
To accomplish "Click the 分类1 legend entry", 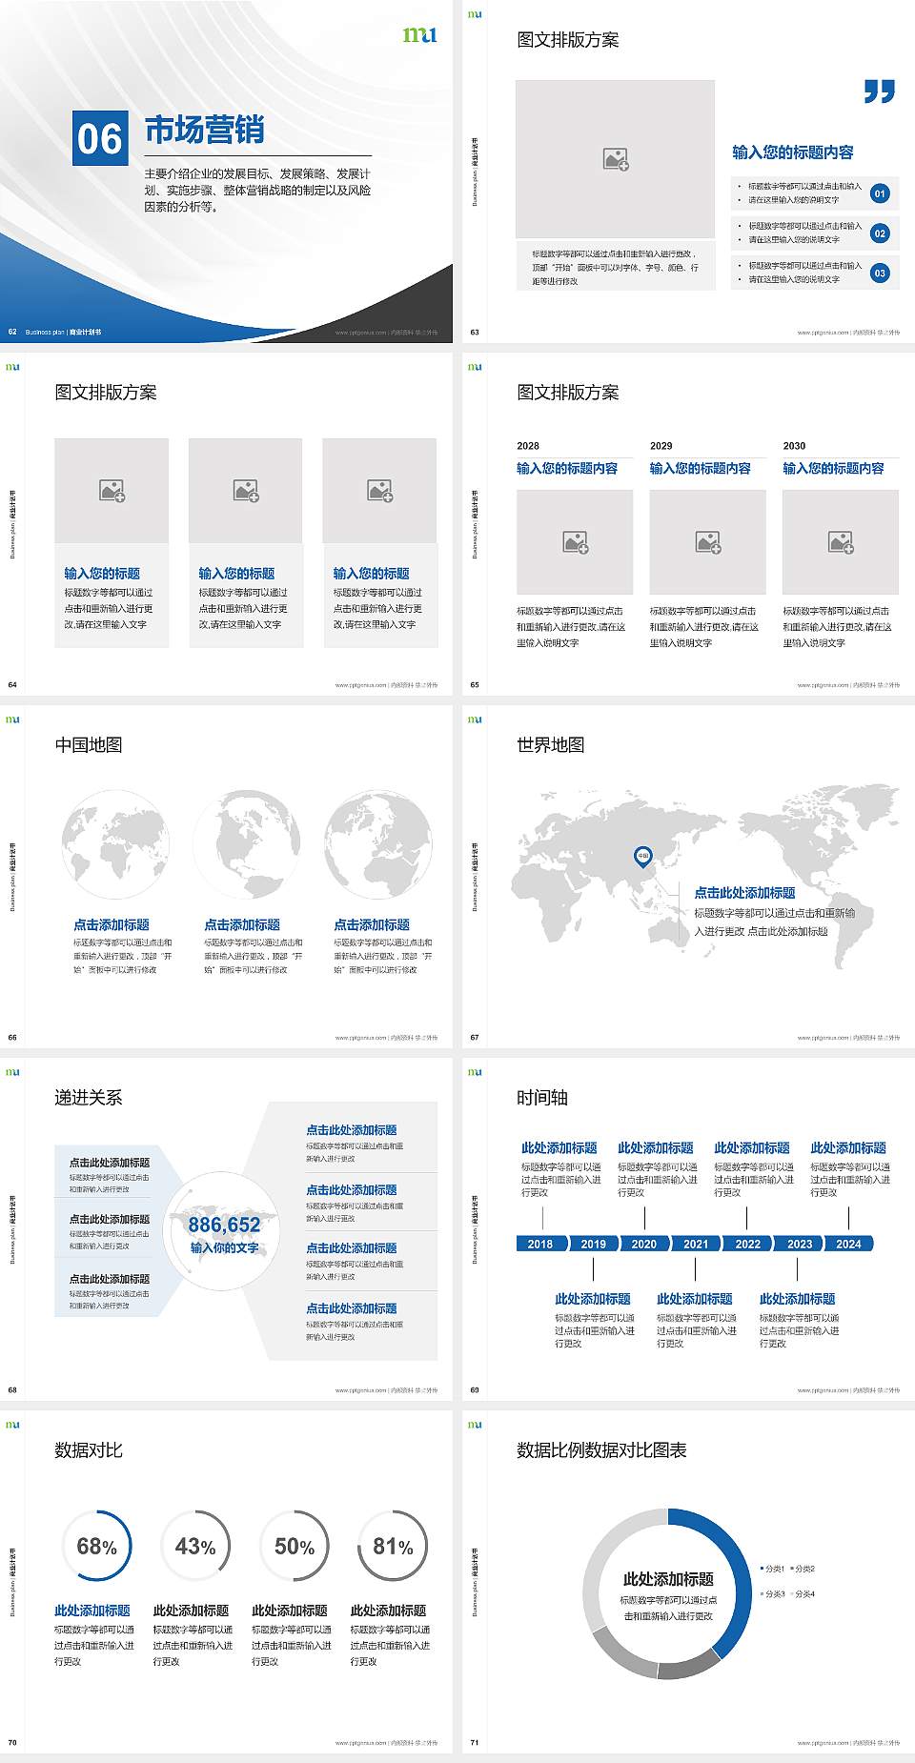I will click(x=774, y=1569).
